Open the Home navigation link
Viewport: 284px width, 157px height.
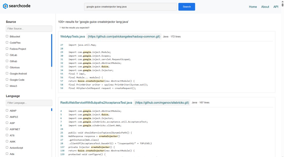pyautogui.click(x=253, y=7)
